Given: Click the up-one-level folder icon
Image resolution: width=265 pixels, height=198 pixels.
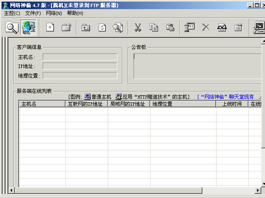Looking at the screenshot, I should (x=85, y=28).
